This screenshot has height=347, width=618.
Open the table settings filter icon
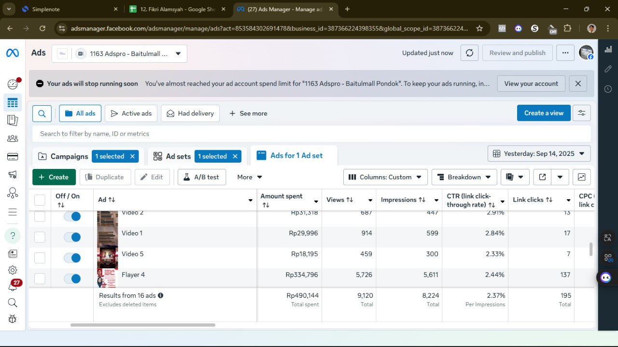tap(581, 113)
